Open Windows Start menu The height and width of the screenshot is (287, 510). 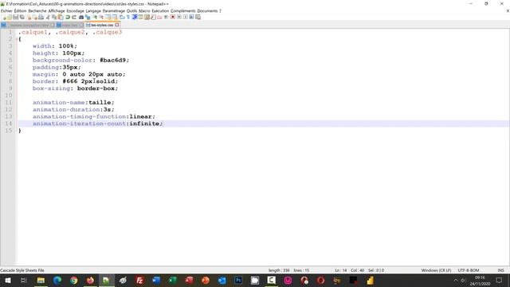[8, 280]
